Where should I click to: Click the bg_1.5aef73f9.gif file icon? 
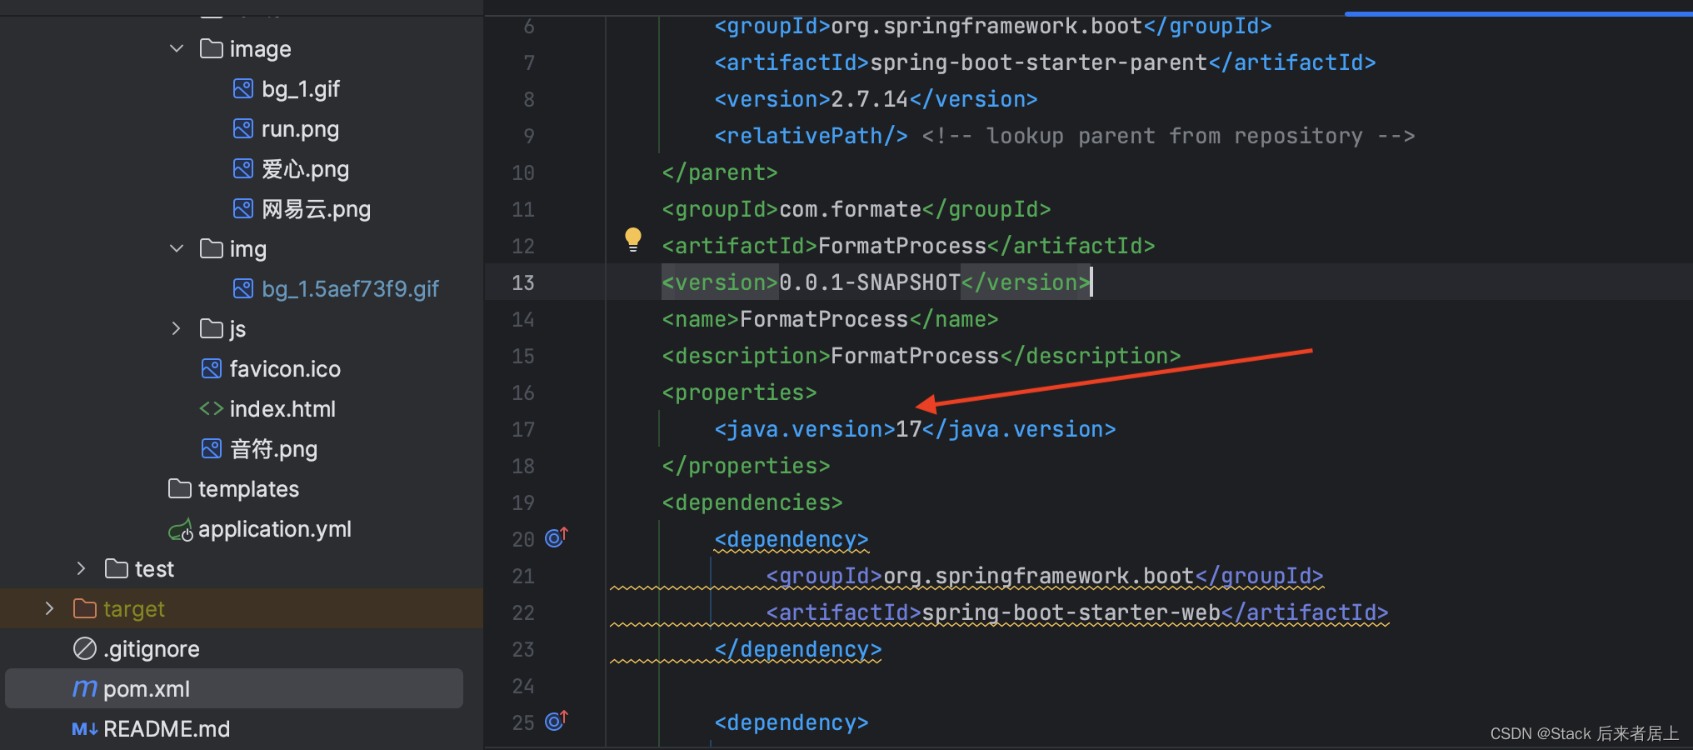click(x=243, y=288)
